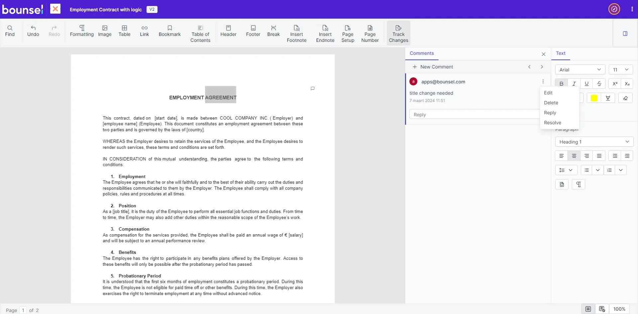Click the Bookmark toolbar icon
This screenshot has width=638, height=314.
click(x=169, y=31)
